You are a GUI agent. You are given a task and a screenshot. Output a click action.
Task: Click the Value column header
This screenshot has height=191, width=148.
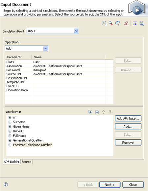click(x=68, y=57)
